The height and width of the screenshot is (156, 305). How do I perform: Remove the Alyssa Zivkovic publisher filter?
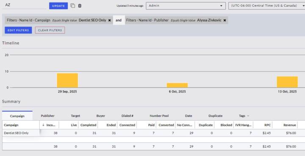point(225,20)
